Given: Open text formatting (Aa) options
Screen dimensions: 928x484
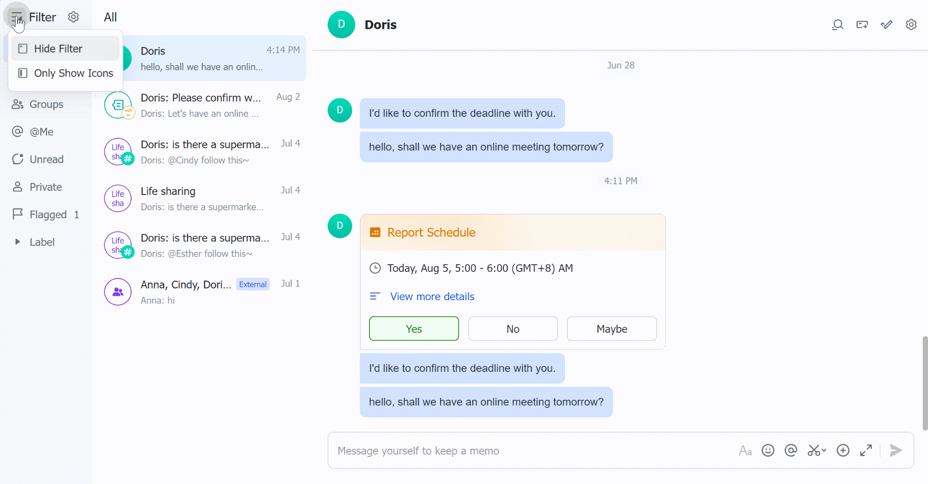Looking at the screenshot, I should (x=745, y=450).
